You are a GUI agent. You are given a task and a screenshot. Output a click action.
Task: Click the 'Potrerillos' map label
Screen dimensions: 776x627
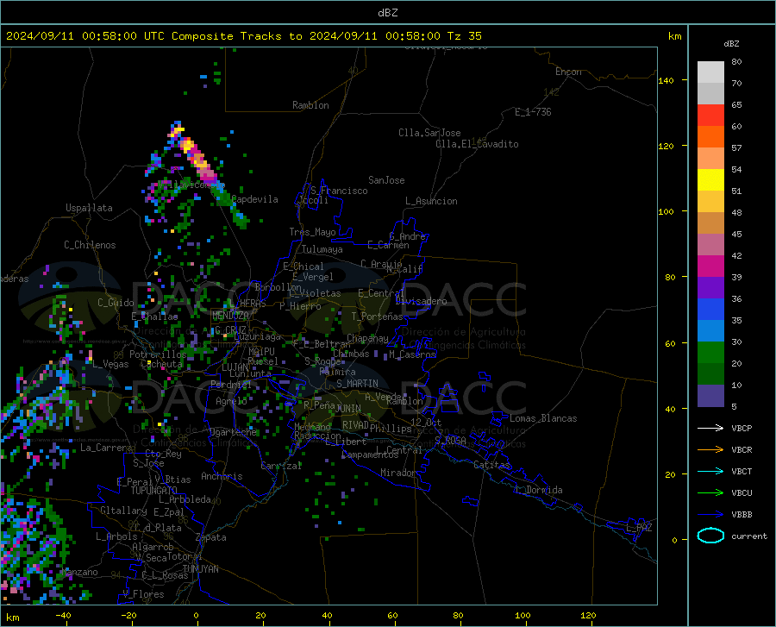(x=158, y=354)
